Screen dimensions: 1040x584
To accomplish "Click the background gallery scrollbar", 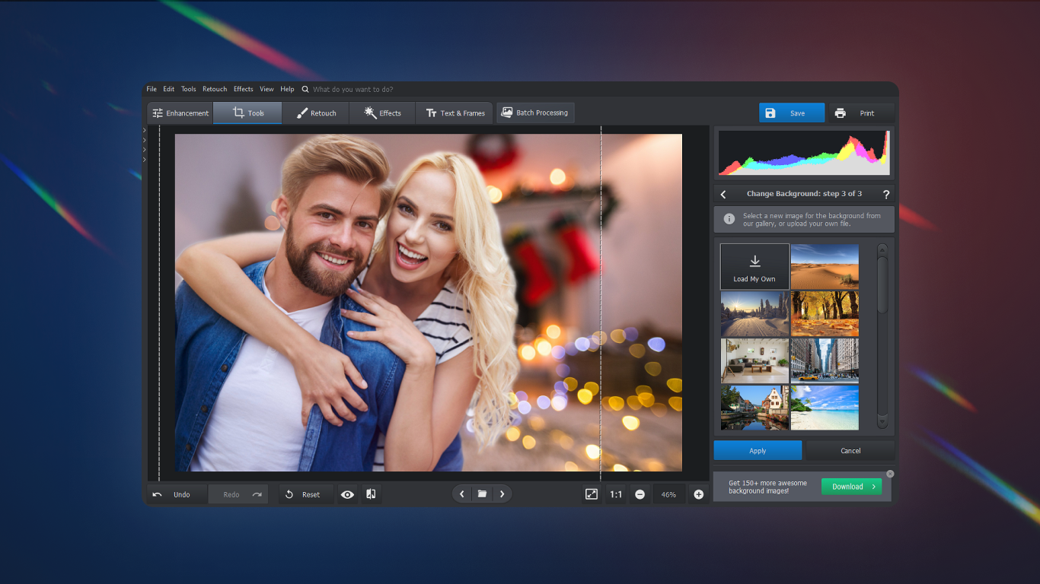I will pos(882,284).
